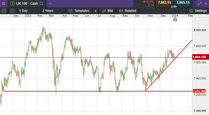Toggle the Mid price type button
This screenshot has width=209, height=115.
coord(107,11)
